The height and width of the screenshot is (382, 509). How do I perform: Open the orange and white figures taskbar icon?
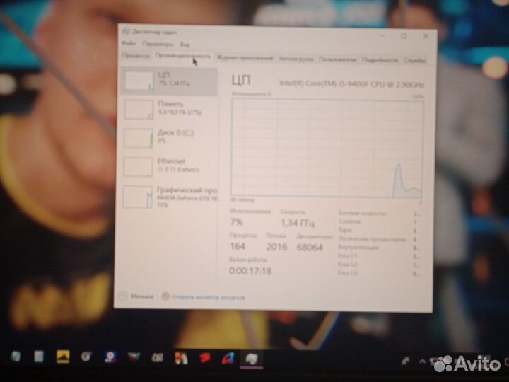pos(181,358)
